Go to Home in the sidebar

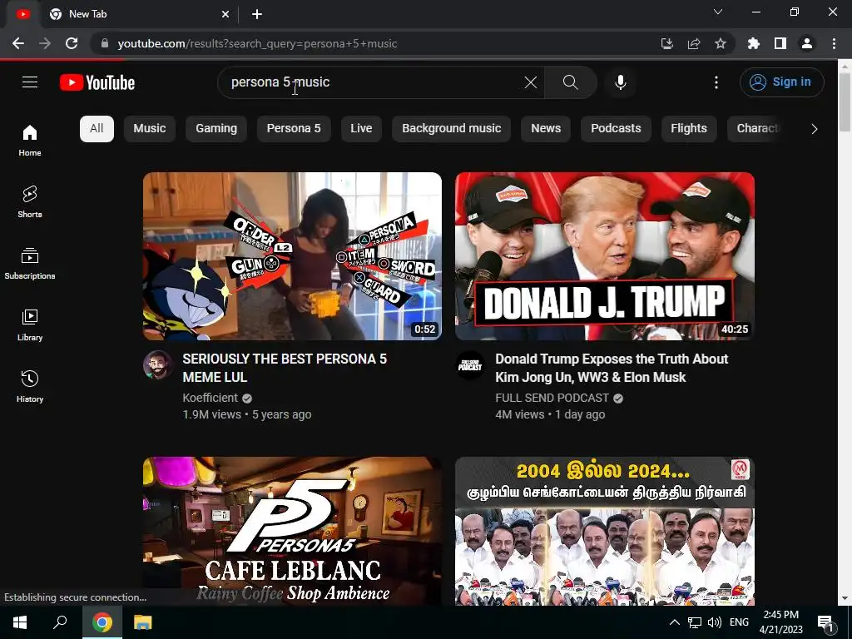30,140
